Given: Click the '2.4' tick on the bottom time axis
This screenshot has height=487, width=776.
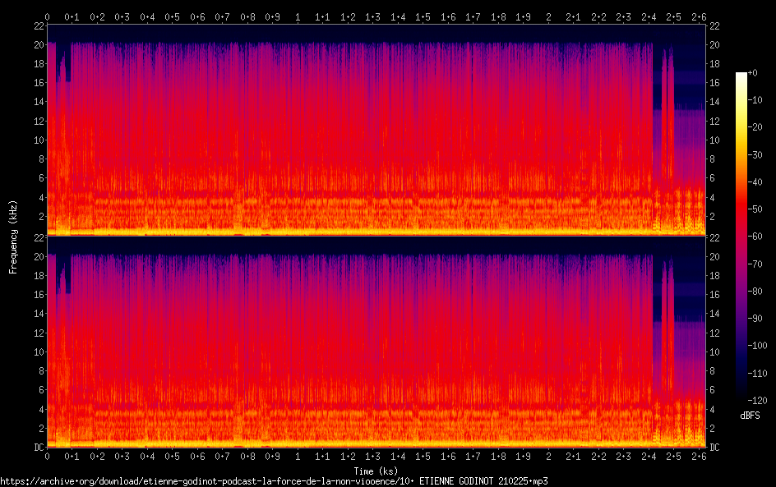Looking at the screenshot, I should pos(649,457).
